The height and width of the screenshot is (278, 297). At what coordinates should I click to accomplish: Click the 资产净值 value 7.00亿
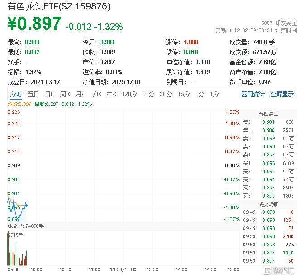coord(267,72)
